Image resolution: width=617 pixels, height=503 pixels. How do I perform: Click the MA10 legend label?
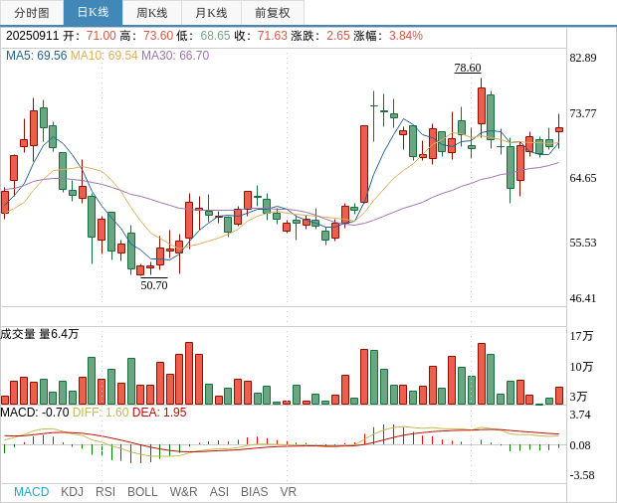tap(103, 56)
